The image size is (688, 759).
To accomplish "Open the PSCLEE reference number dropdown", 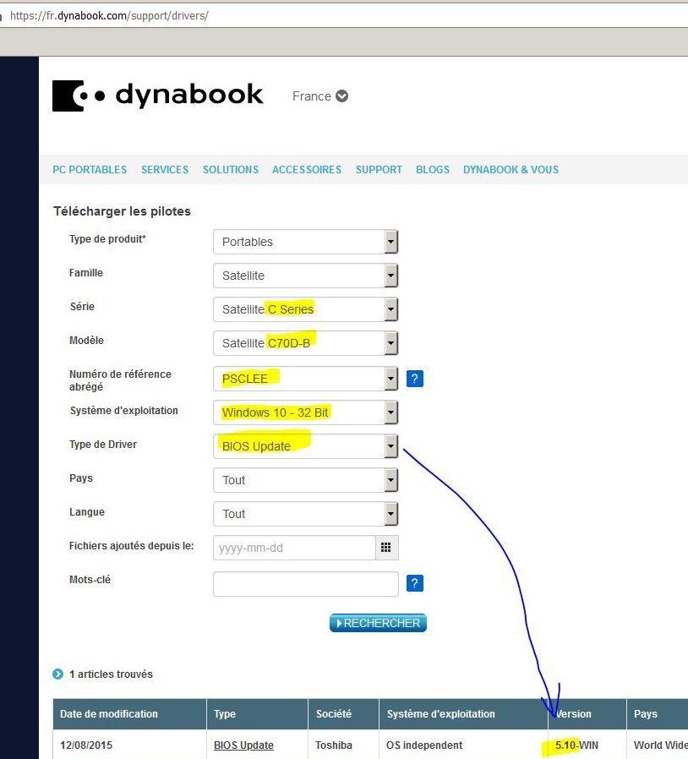I will 305,379.
